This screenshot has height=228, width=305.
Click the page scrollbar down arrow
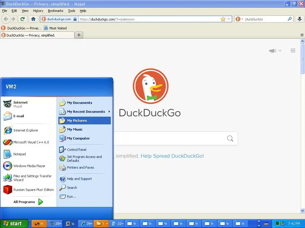point(302,210)
